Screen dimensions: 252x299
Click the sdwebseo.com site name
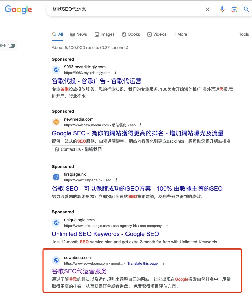pyautogui.click(x=78, y=258)
